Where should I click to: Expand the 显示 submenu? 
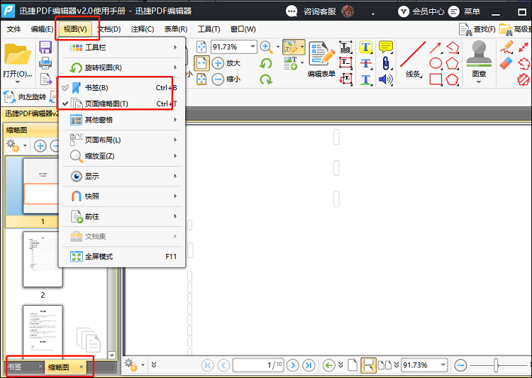(x=122, y=176)
